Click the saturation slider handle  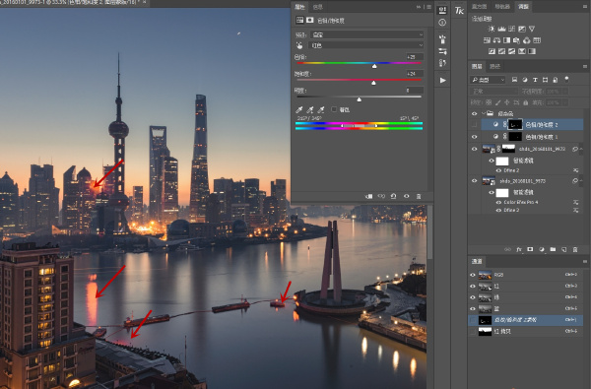pos(373,83)
